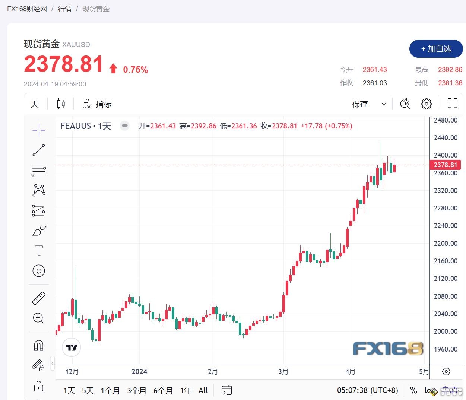Open the 天 interval selector

coord(34,104)
